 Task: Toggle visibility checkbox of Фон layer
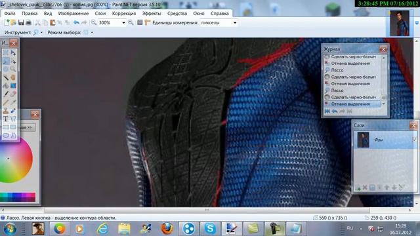(x=414, y=140)
